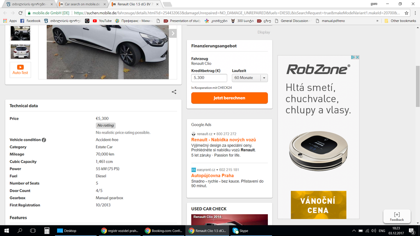Close the RobZone ad with X icon

tap(357, 57)
